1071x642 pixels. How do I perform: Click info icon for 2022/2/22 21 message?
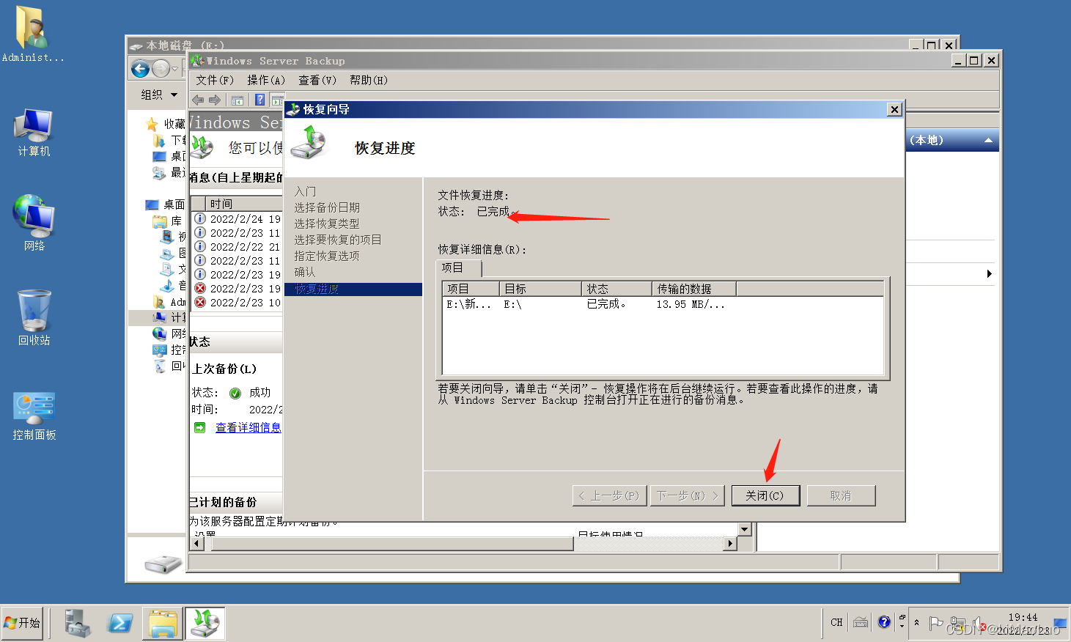click(199, 246)
